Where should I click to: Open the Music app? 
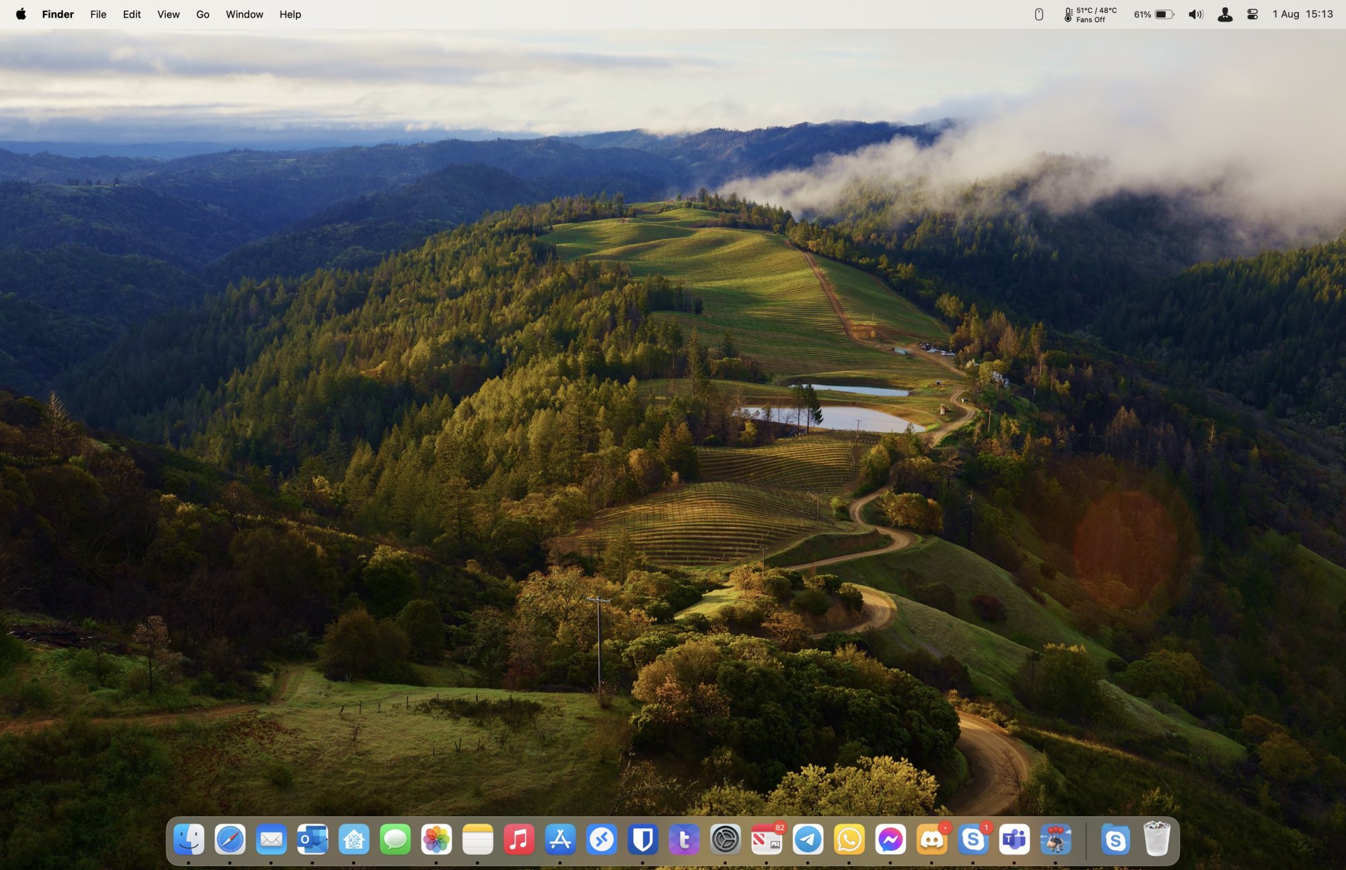tap(519, 839)
